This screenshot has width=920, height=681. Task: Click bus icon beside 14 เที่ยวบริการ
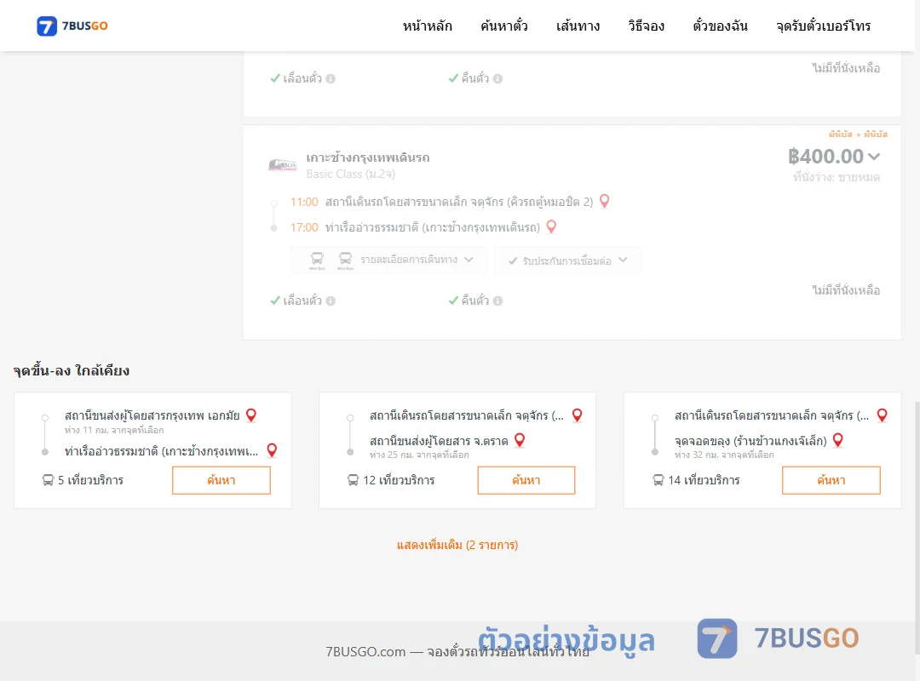pos(658,480)
